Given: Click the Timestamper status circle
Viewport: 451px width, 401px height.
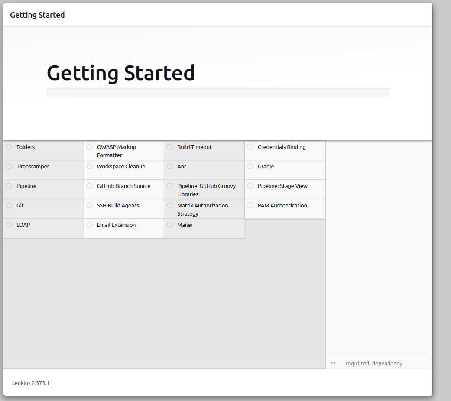Looking at the screenshot, I should tap(9, 166).
